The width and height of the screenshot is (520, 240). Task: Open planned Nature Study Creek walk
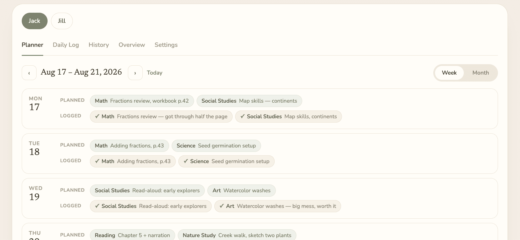[x=237, y=235]
